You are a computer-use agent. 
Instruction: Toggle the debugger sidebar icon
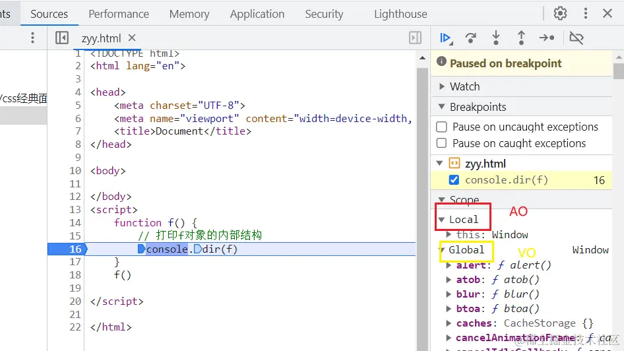pyautogui.click(x=415, y=38)
